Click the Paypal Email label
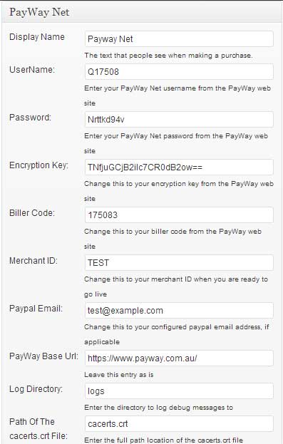Image resolution: width=283 pixels, height=444 pixels. [x=36, y=309]
